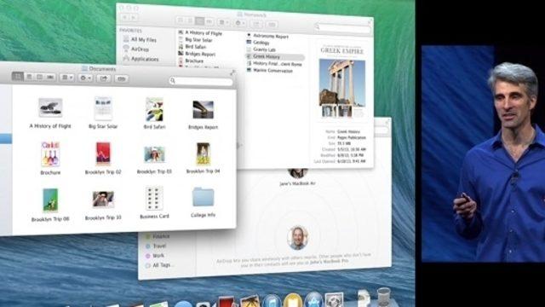Viewport: 545px width, 307px height.
Task: Select History Final...cient Rome file
Action: point(274,64)
